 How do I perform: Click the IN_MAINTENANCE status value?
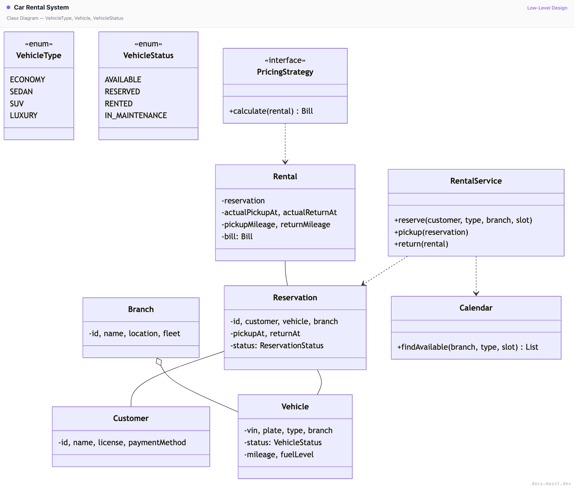[136, 115]
